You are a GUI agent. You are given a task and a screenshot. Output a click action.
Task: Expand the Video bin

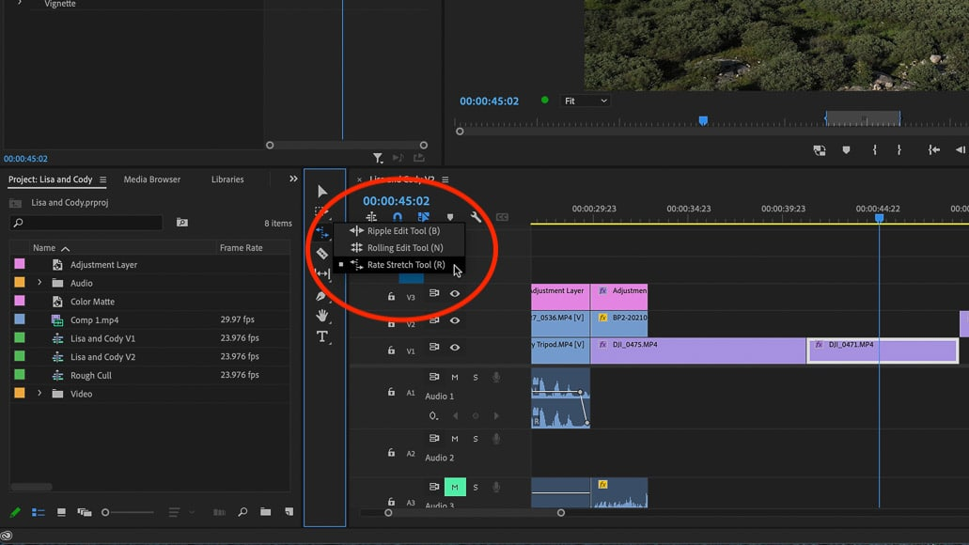point(39,393)
